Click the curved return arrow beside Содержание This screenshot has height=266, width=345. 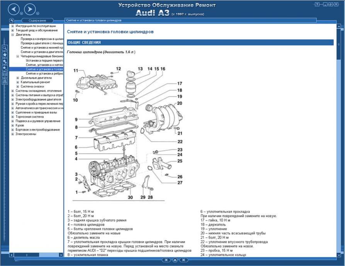coord(12,20)
